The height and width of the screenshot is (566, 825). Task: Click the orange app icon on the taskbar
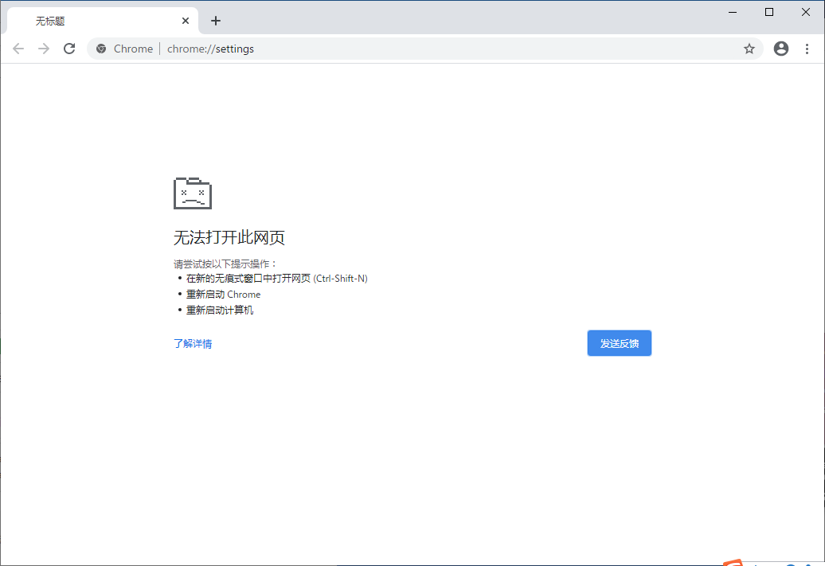click(733, 561)
